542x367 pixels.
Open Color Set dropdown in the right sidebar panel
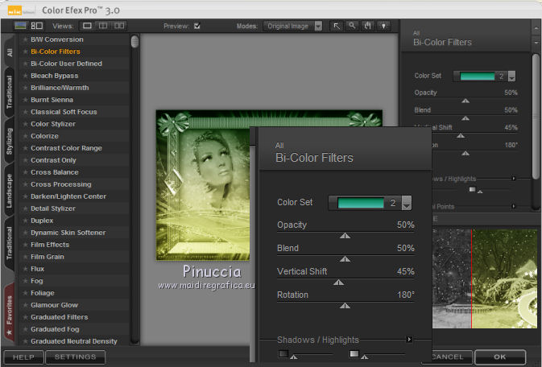tap(511, 76)
